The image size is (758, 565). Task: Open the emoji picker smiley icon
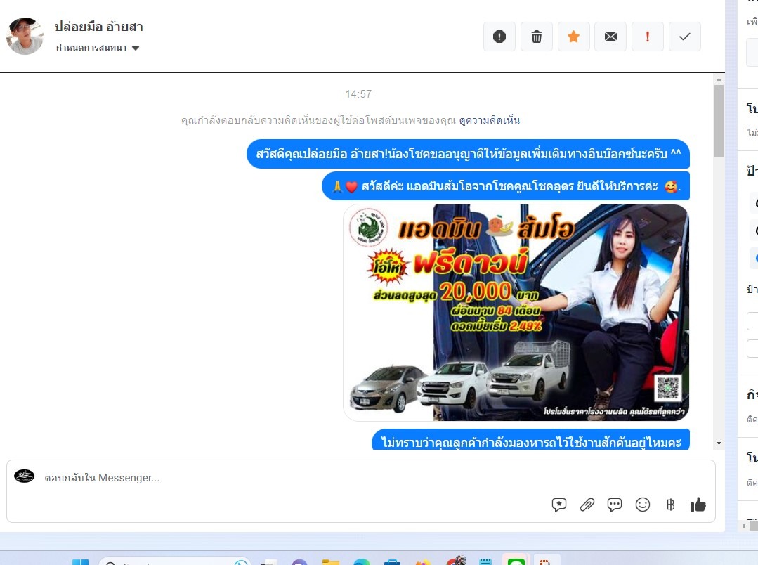pos(643,505)
